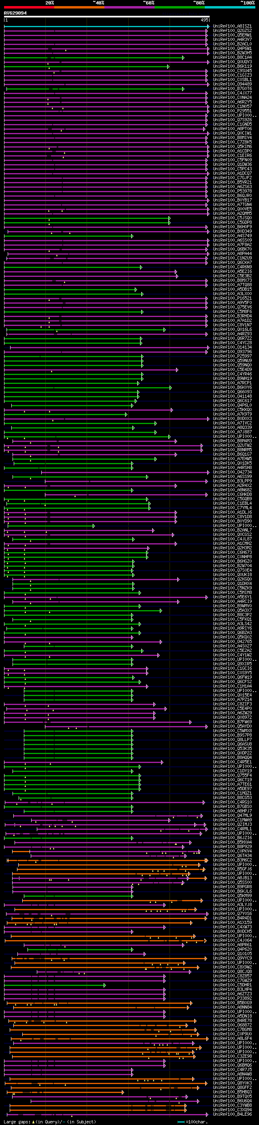Select UniRef100_Q016L6 hit
259x1125 pixels.
232,329
